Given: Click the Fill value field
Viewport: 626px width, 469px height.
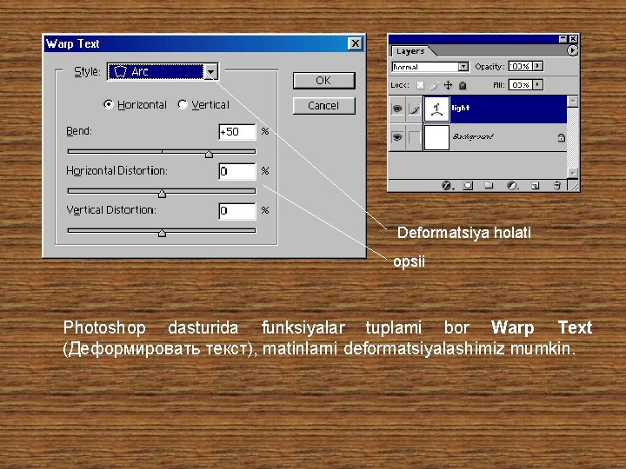Looking at the screenshot, I should pos(520,84).
